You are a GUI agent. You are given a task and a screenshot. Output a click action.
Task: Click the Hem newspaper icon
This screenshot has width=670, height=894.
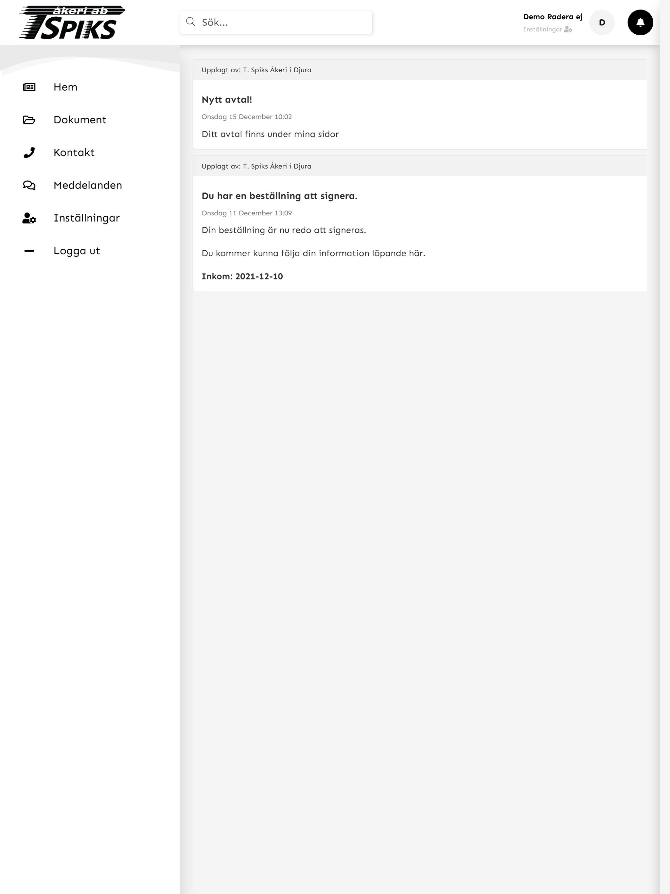(x=29, y=87)
